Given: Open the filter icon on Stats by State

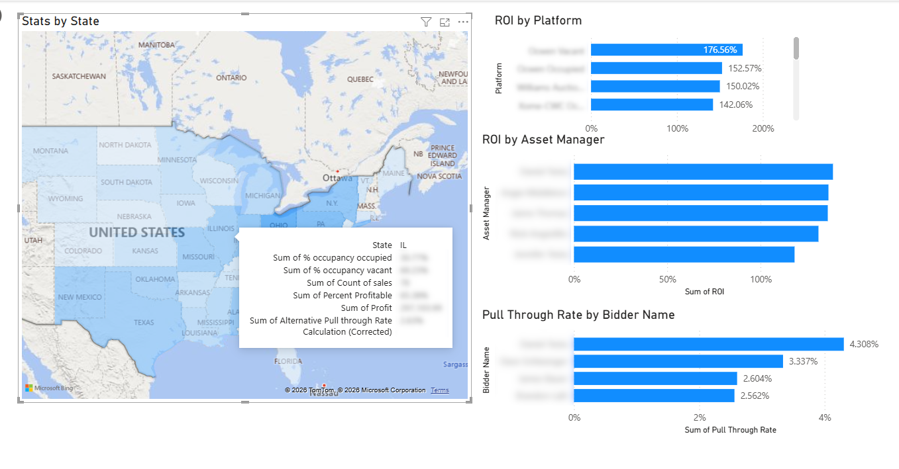Looking at the screenshot, I should [x=426, y=22].
